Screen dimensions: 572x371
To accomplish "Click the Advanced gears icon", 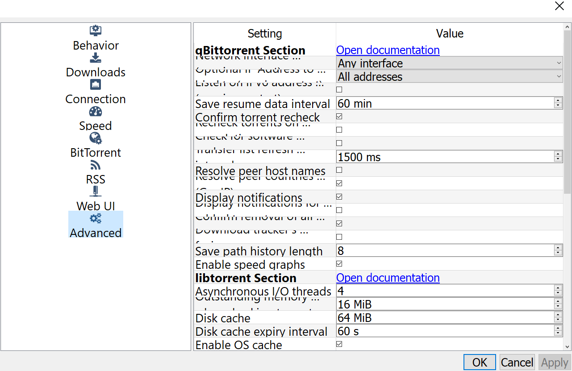I will click(x=96, y=218).
